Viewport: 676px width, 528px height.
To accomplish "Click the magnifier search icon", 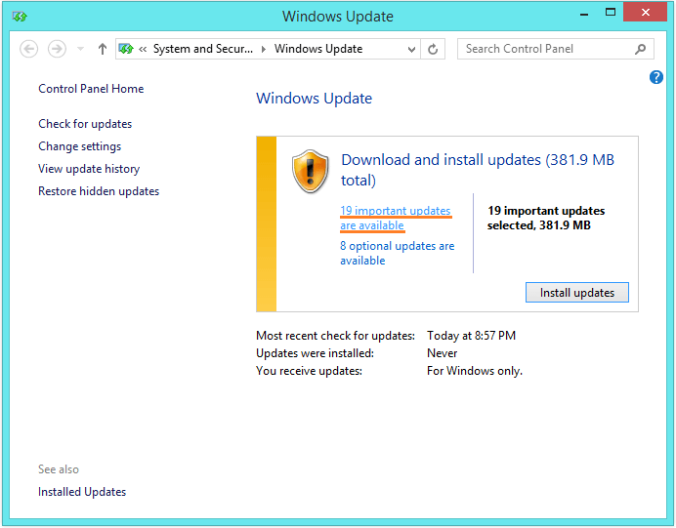I will [640, 49].
